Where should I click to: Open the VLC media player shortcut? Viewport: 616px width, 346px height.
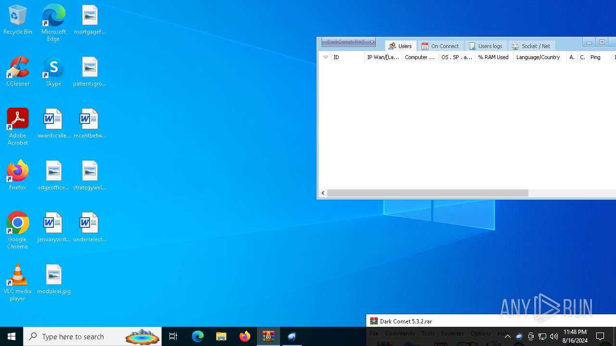18,283
